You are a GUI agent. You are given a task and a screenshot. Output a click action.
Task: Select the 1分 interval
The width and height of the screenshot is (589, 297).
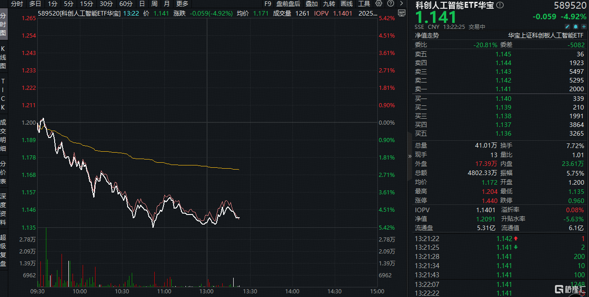pos(53,4)
